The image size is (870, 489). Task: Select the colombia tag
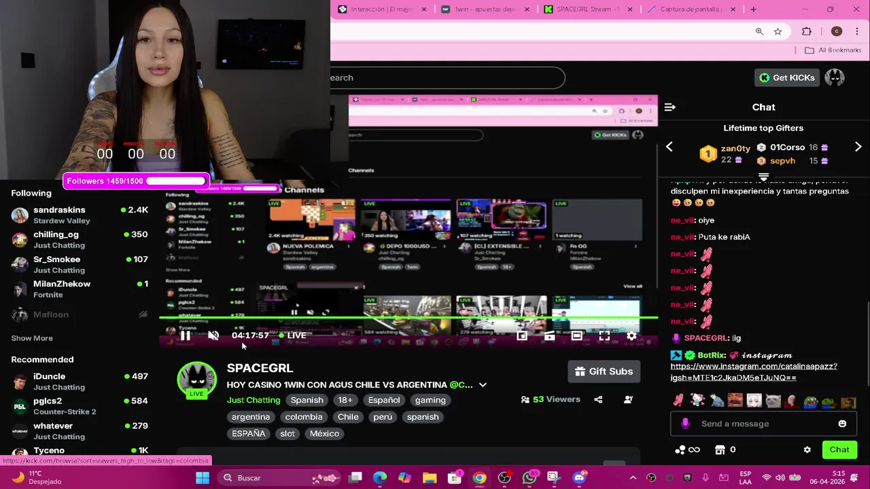[x=304, y=417]
